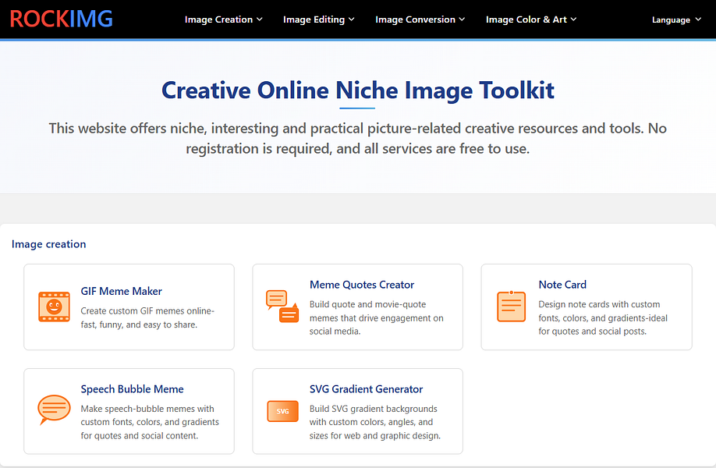Open the Image Color & Art menu
The height and width of the screenshot is (468, 716).
(x=531, y=19)
